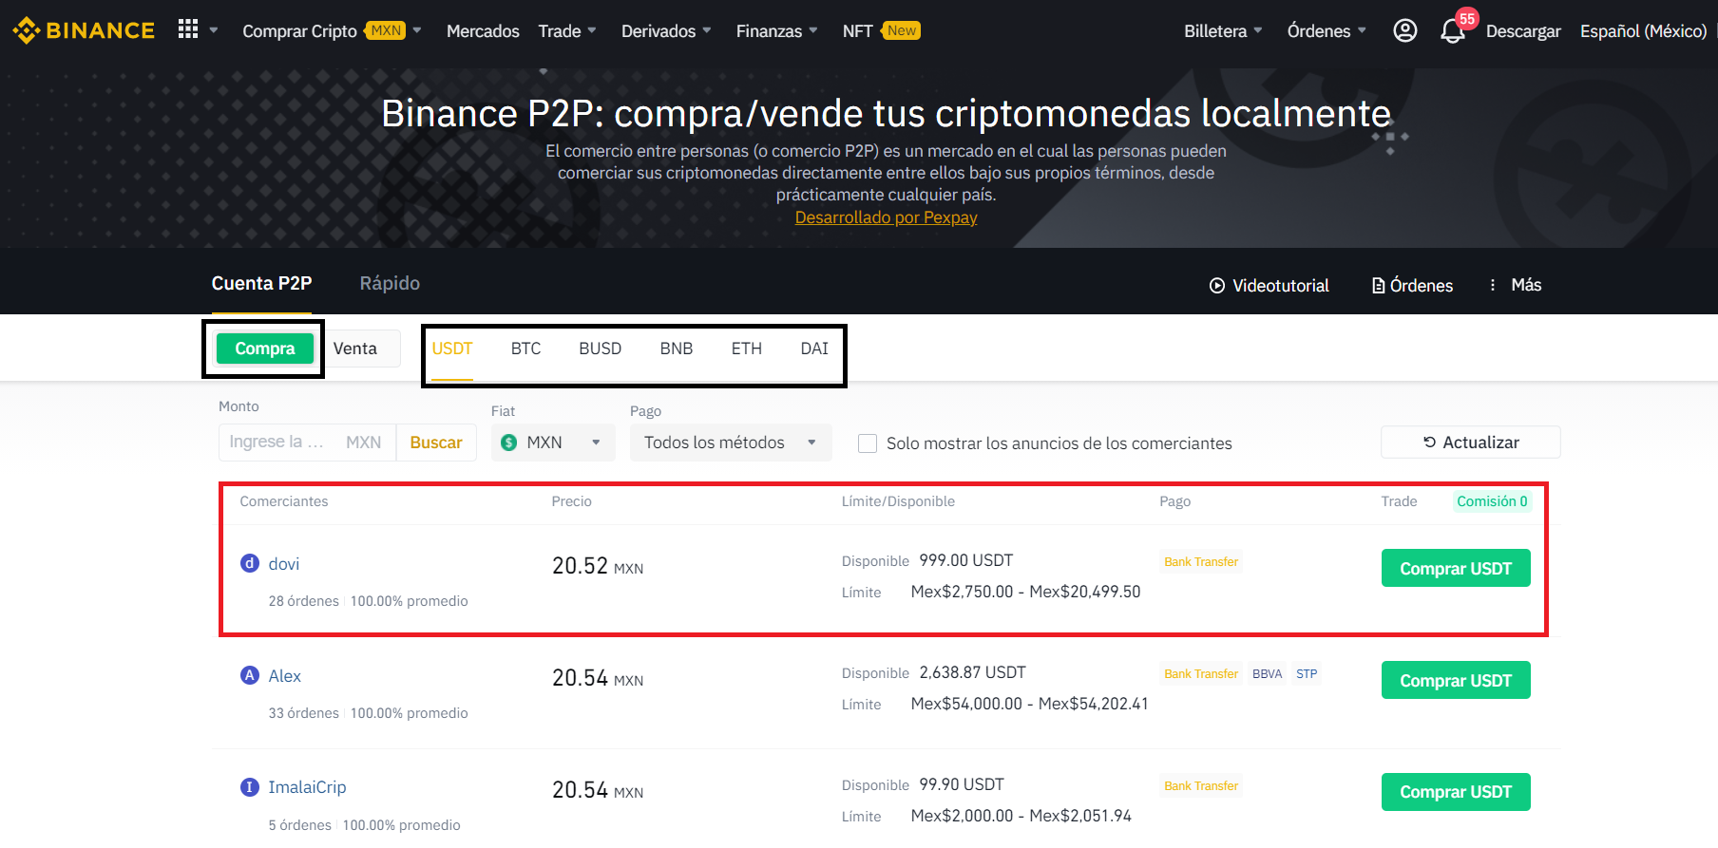Click the limit 'Mex$54,000.00 - Mex$54,202.41'
The height and width of the screenshot is (848, 1718).
pyautogui.click(x=1030, y=704)
